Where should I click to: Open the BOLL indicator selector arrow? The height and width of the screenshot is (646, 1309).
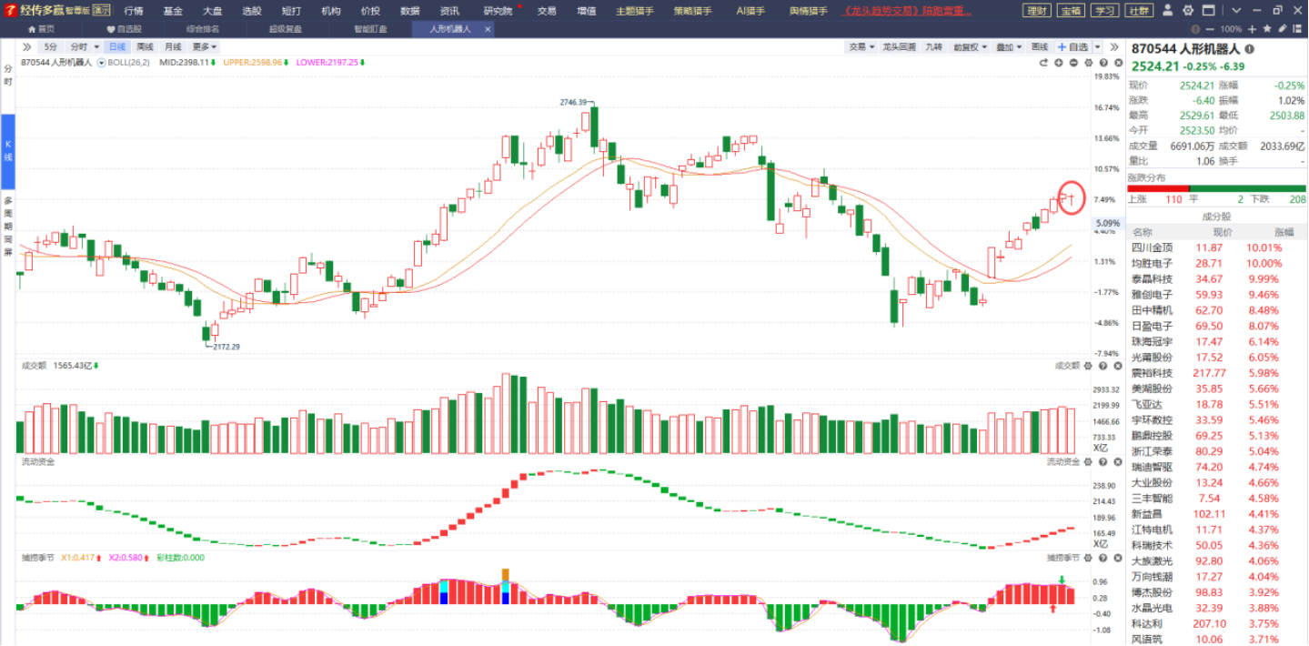pyautogui.click(x=102, y=63)
